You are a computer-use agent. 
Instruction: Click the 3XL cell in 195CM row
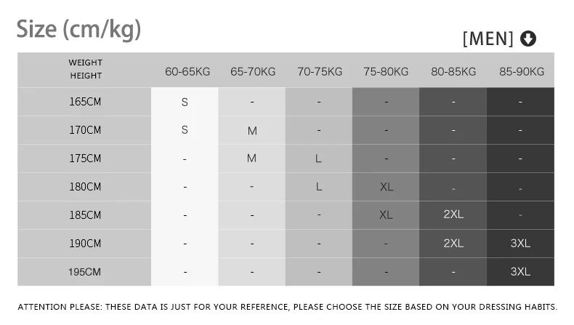pos(520,271)
